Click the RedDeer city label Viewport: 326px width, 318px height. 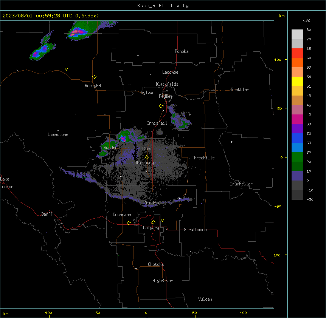166,96
